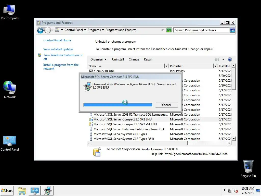Viewport: 261px width, 196px height.
Task: Click the Search Programs and Features field
Action: 201,30
